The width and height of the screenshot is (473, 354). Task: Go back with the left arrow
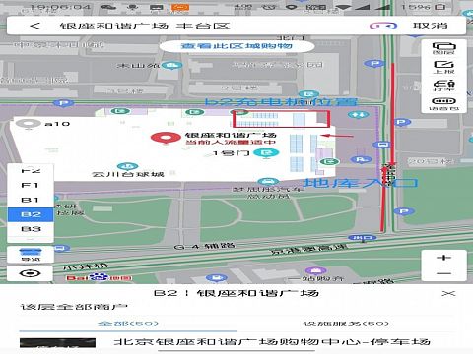[x=35, y=26]
